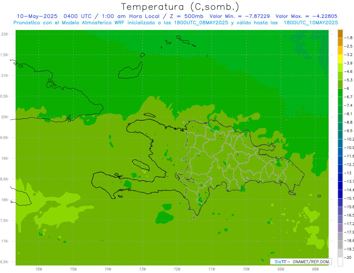Click the latitude label "18N"
This screenshot has width=354, height=273.
click(5, 200)
